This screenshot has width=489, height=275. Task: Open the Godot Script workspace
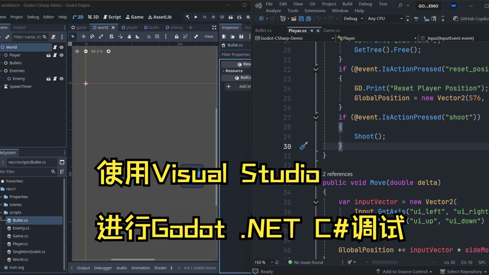click(x=112, y=17)
